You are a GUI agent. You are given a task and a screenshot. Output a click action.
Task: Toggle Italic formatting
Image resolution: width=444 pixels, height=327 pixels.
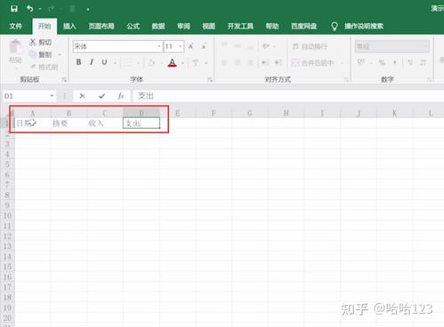click(92, 62)
